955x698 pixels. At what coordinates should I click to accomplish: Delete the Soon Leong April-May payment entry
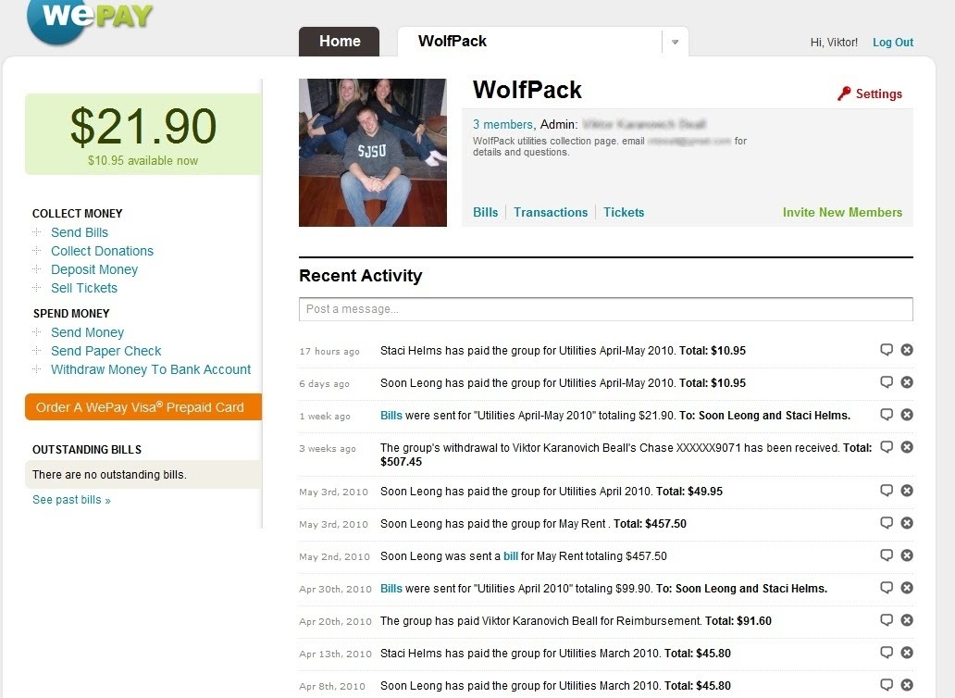[907, 382]
